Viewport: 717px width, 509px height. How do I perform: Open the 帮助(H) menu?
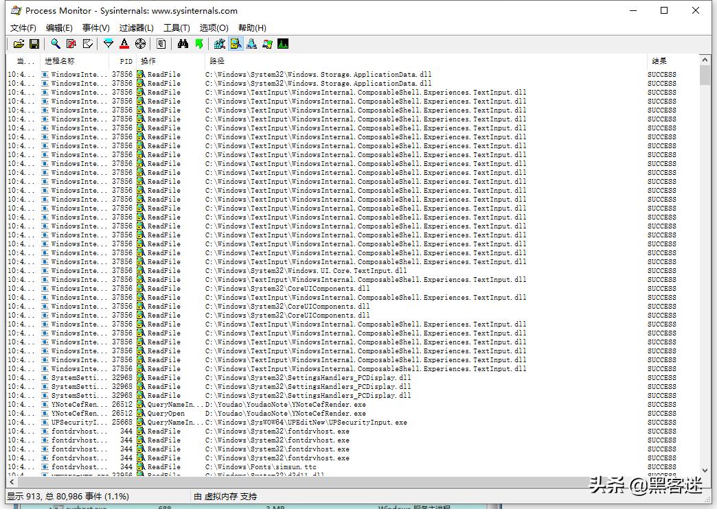coord(252,28)
